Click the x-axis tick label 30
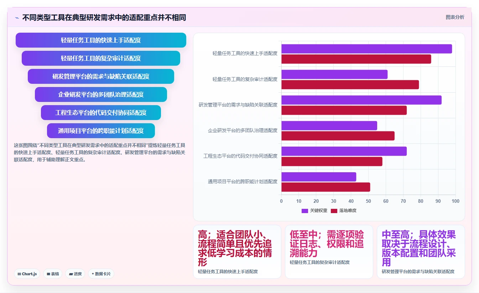 334,201
